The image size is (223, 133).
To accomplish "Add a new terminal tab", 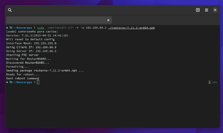I will point(198,10).
